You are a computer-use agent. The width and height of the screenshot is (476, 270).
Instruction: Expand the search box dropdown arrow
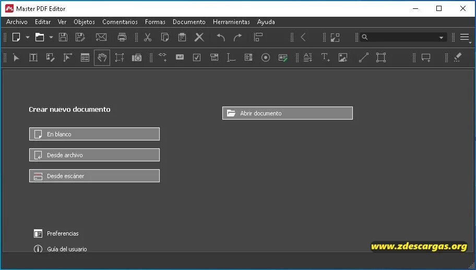click(x=441, y=38)
